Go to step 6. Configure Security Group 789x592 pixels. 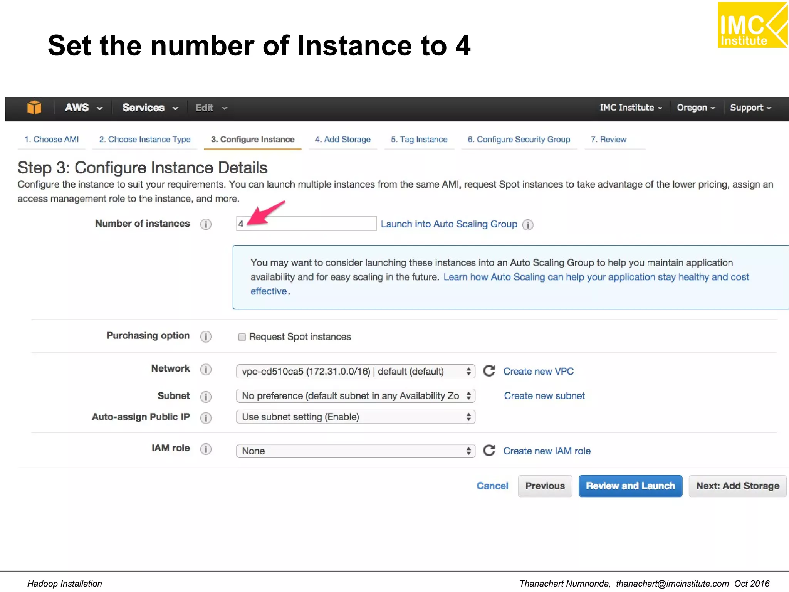point(519,140)
